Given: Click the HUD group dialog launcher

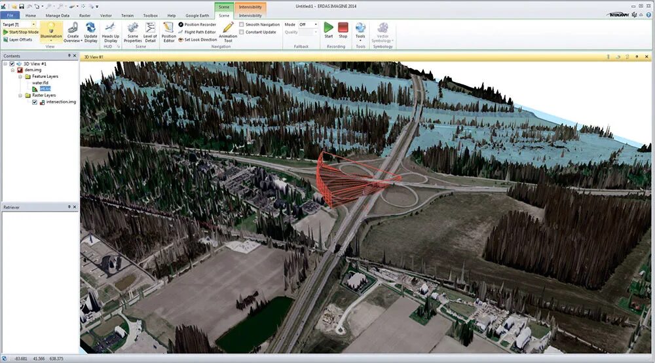Looking at the screenshot, I should 118,47.
